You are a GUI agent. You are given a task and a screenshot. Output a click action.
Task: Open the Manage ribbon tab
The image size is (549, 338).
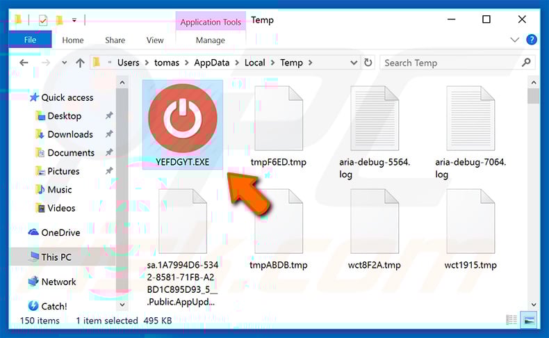pos(211,40)
